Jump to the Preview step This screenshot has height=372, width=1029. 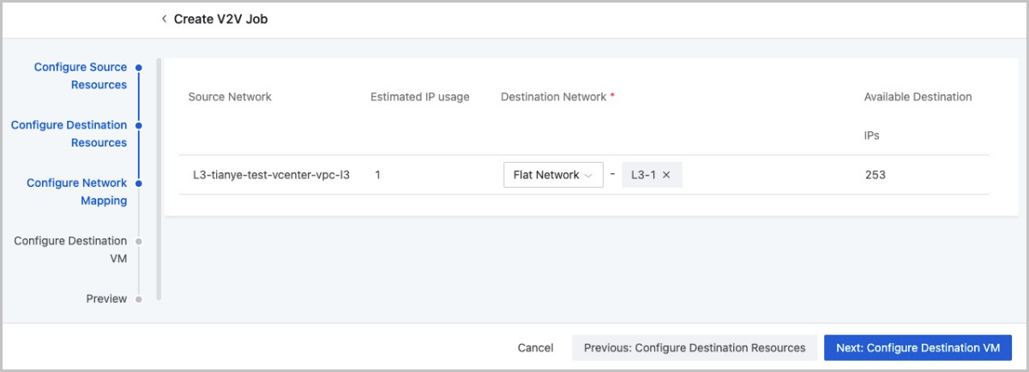[106, 299]
